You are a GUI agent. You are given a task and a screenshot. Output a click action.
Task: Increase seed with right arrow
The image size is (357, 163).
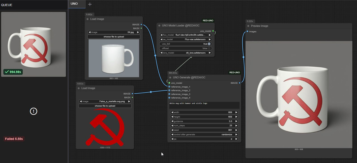(x=236, y=130)
